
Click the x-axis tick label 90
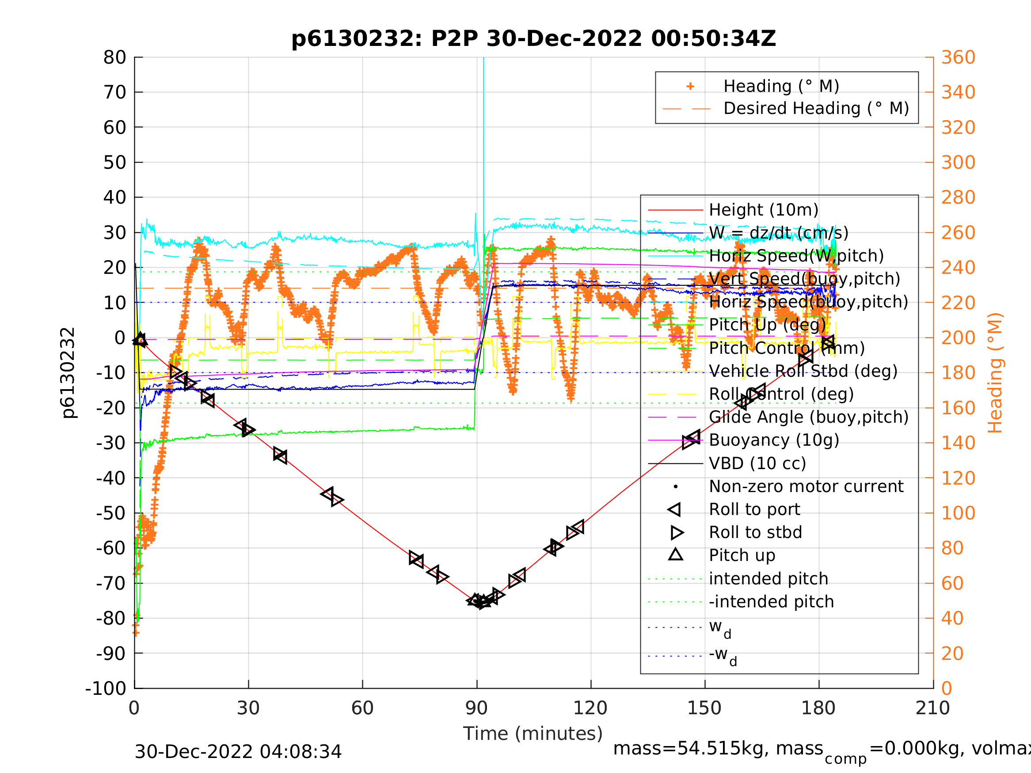476,708
